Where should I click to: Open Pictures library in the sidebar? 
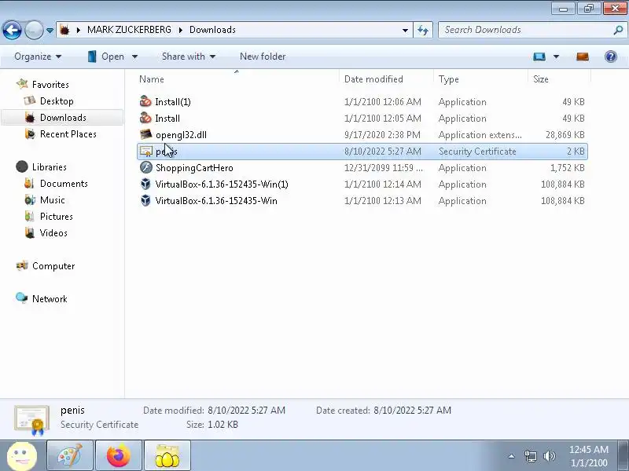pyautogui.click(x=49, y=217)
